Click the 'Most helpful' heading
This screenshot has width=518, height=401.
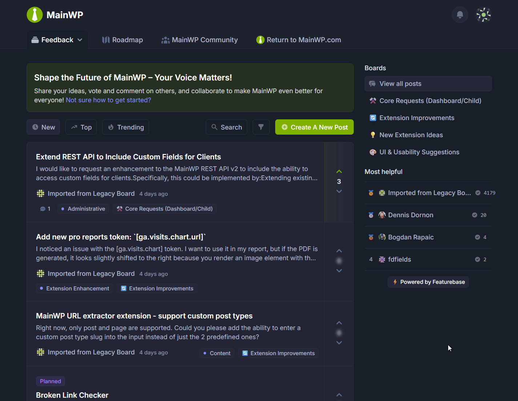tap(384, 172)
